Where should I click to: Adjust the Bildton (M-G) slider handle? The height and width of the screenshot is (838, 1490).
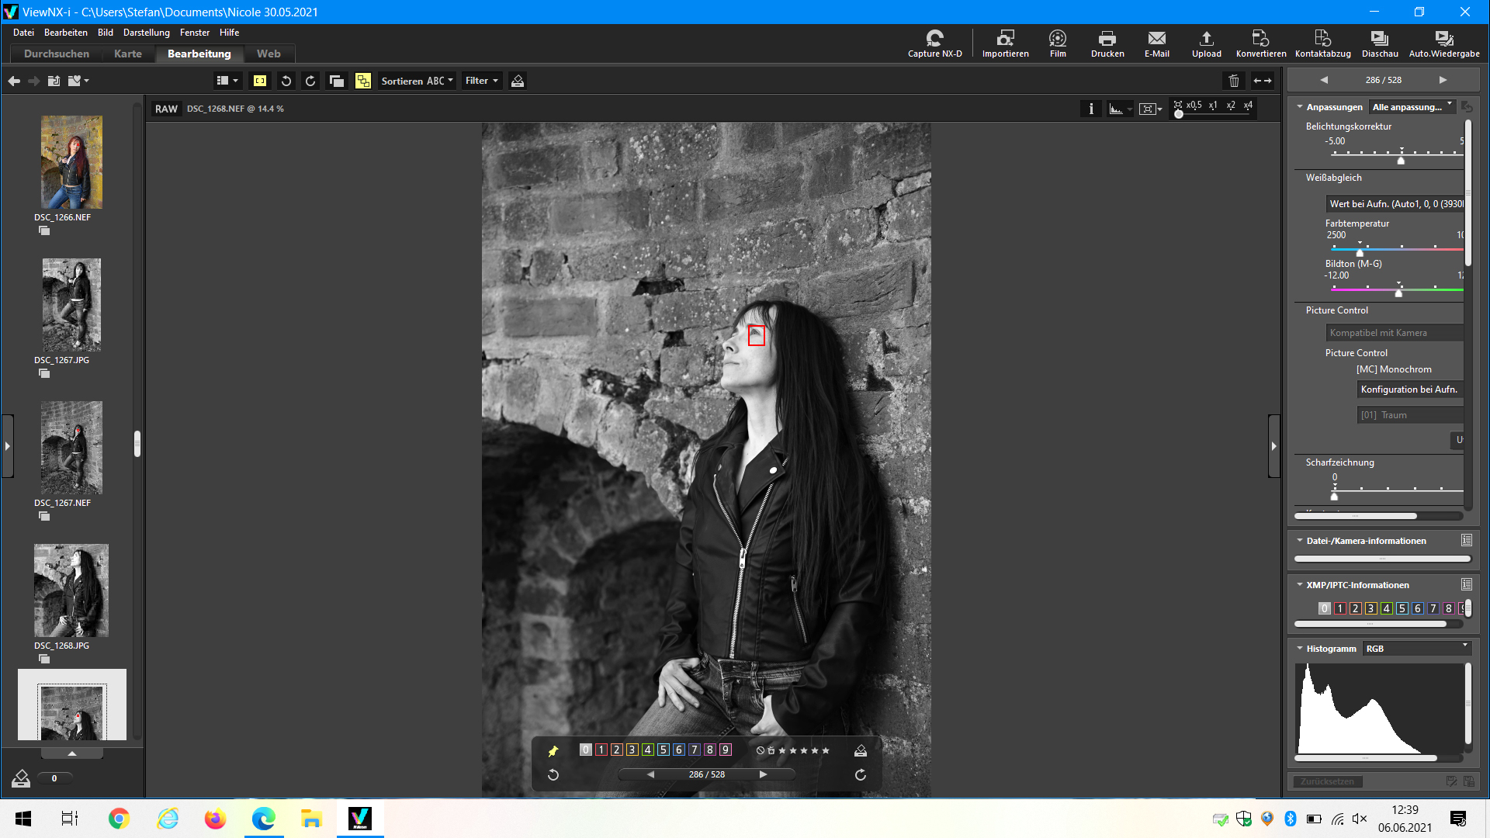point(1398,293)
